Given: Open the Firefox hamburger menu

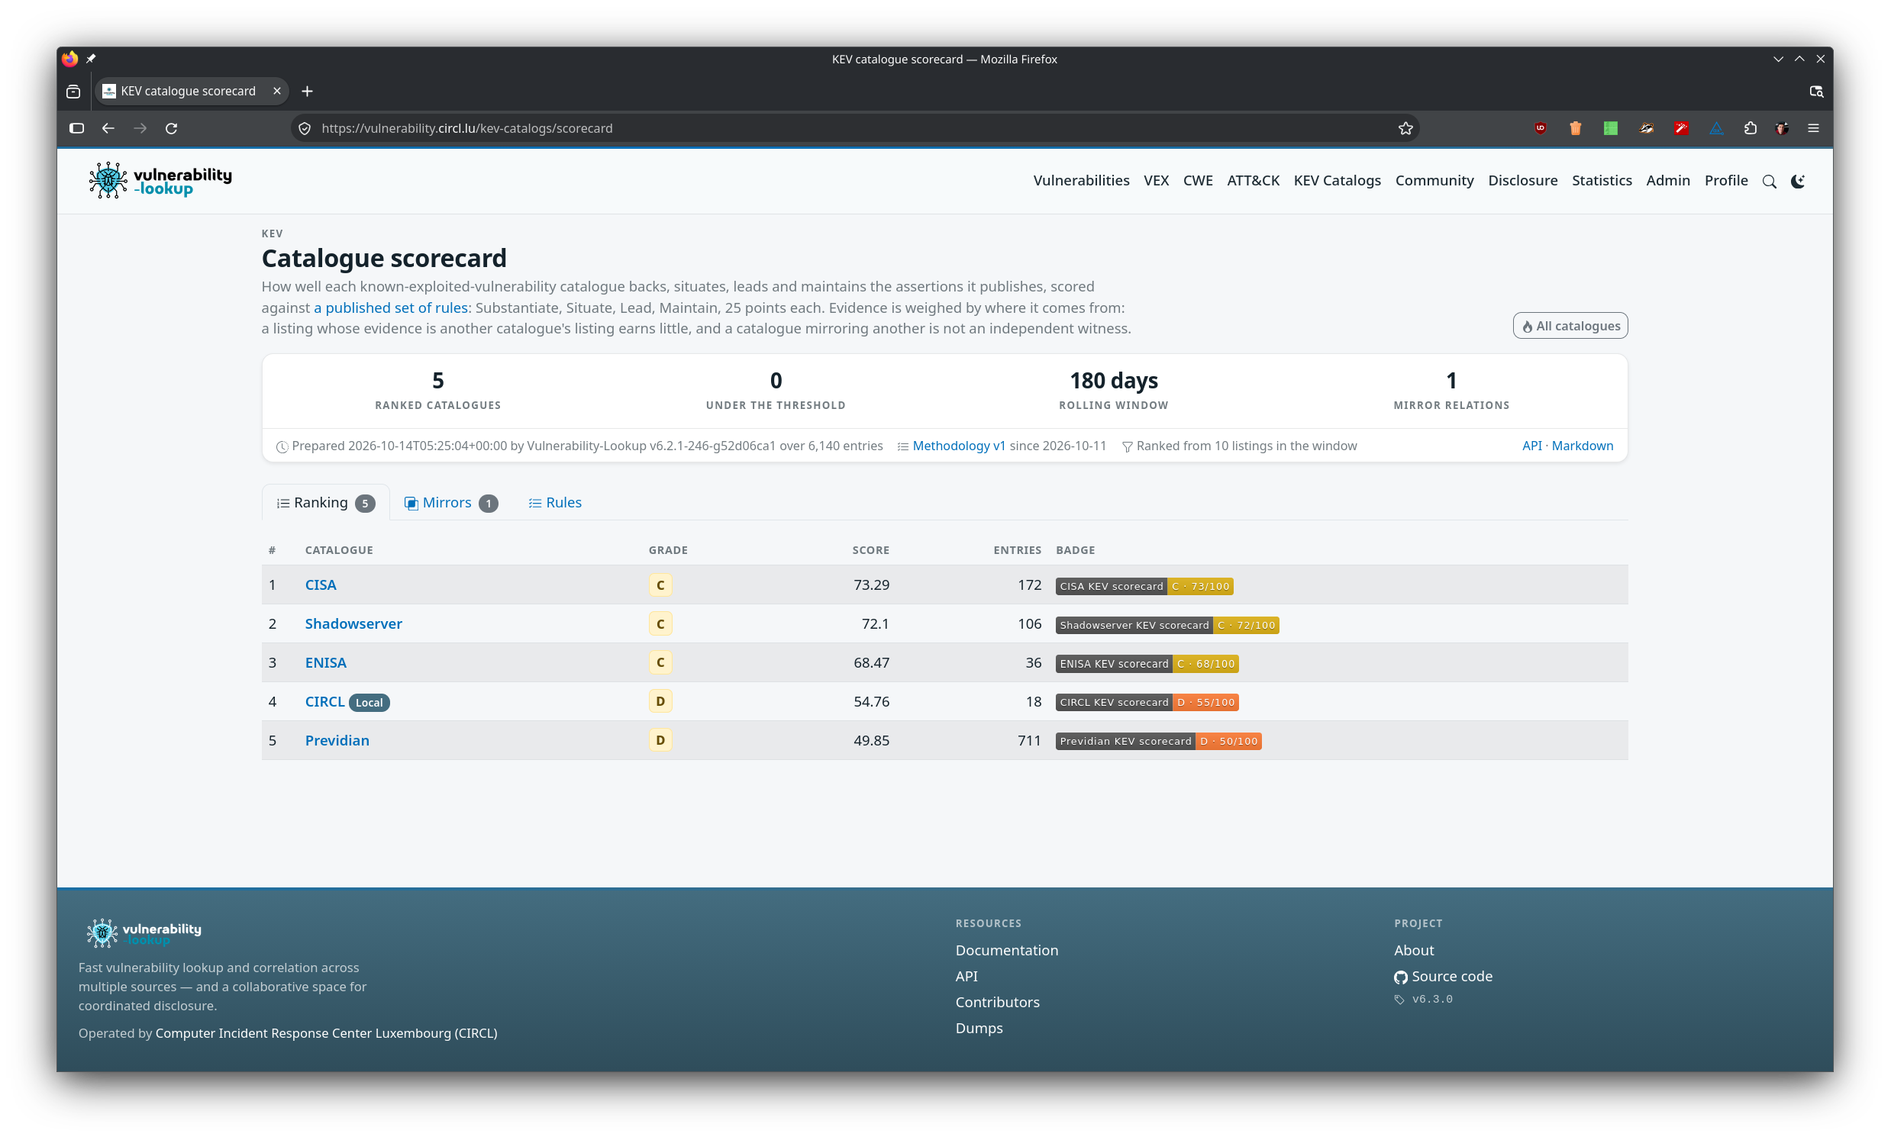Looking at the screenshot, I should point(1812,128).
